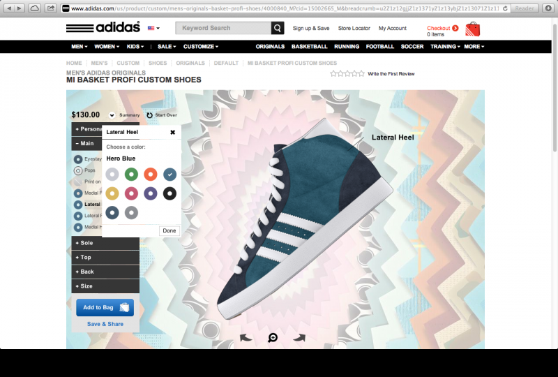Image resolution: width=558 pixels, height=377 pixels.
Task: Go to BASKETBALL section
Action: coord(309,46)
